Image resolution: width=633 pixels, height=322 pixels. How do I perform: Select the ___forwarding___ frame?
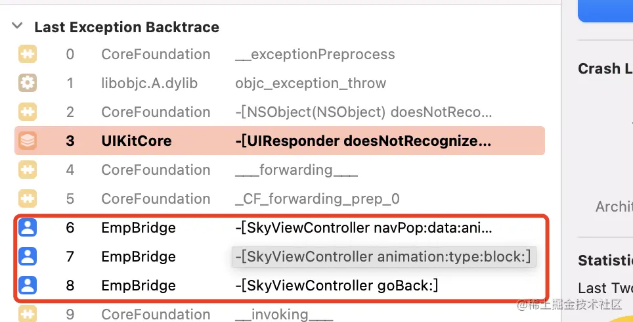pyautogui.click(x=296, y=170)
